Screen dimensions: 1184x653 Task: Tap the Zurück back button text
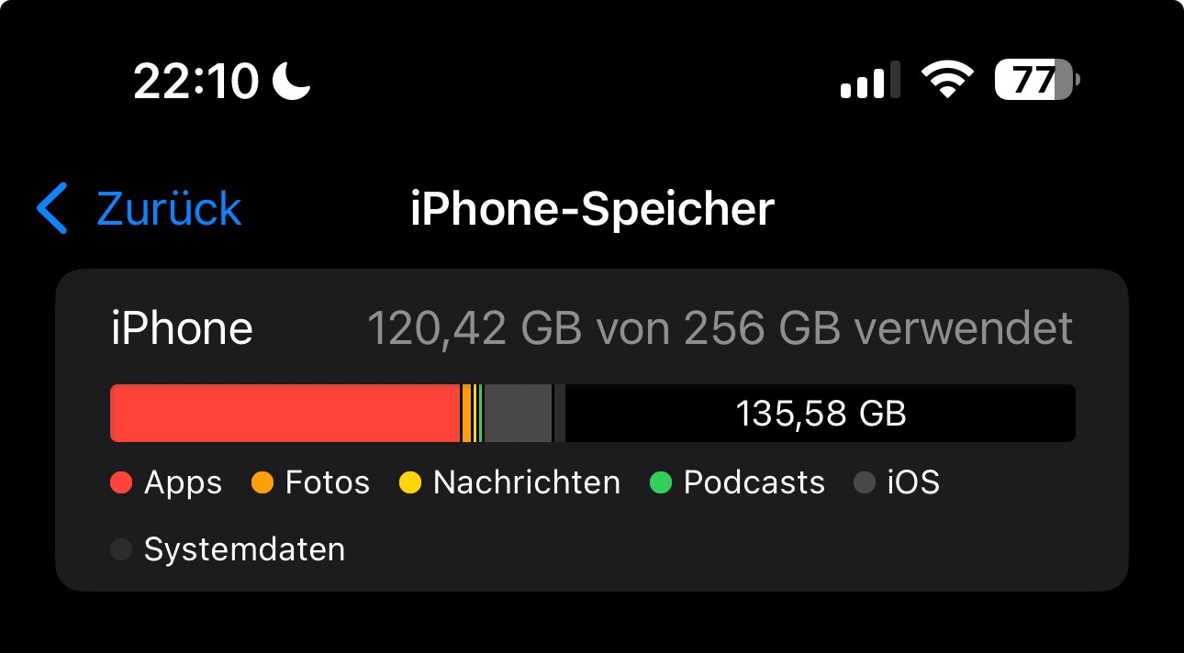pyautogui.click(x=169, y=209)
